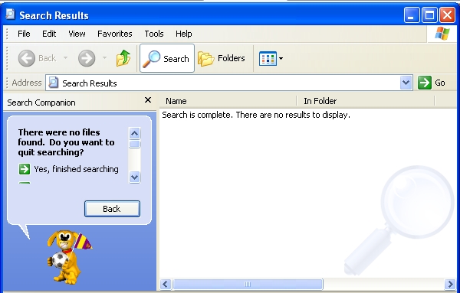Click 'There were no files found' heading
Viewport: 460px width, 293px height.
[x=66, y=142]
